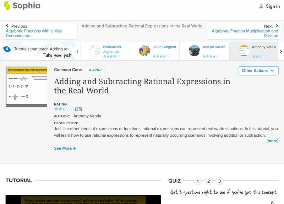
Task: Open the tutorial thumbnail image
Action: point(27,86)
